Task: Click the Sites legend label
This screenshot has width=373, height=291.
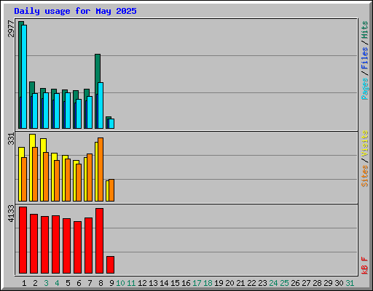Action: point(365,176)
